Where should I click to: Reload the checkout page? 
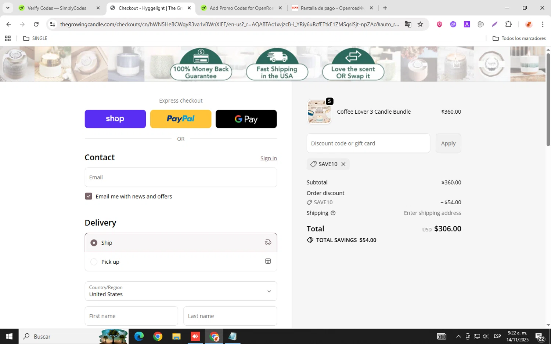(36, 24)
